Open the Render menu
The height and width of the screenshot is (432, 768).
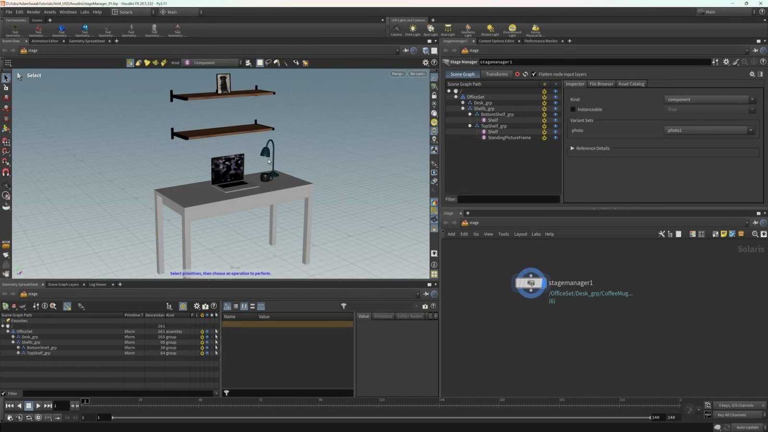(x=33, y=12)
